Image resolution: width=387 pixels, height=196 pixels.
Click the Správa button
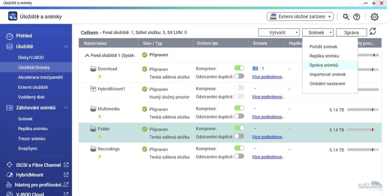(x=351, y=32)
